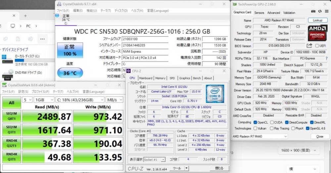
Task: Click the CPU-Z title bar app icon
Action: click(x=128, y=71)
